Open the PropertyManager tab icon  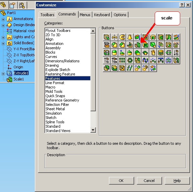click(x=12, y=5)
